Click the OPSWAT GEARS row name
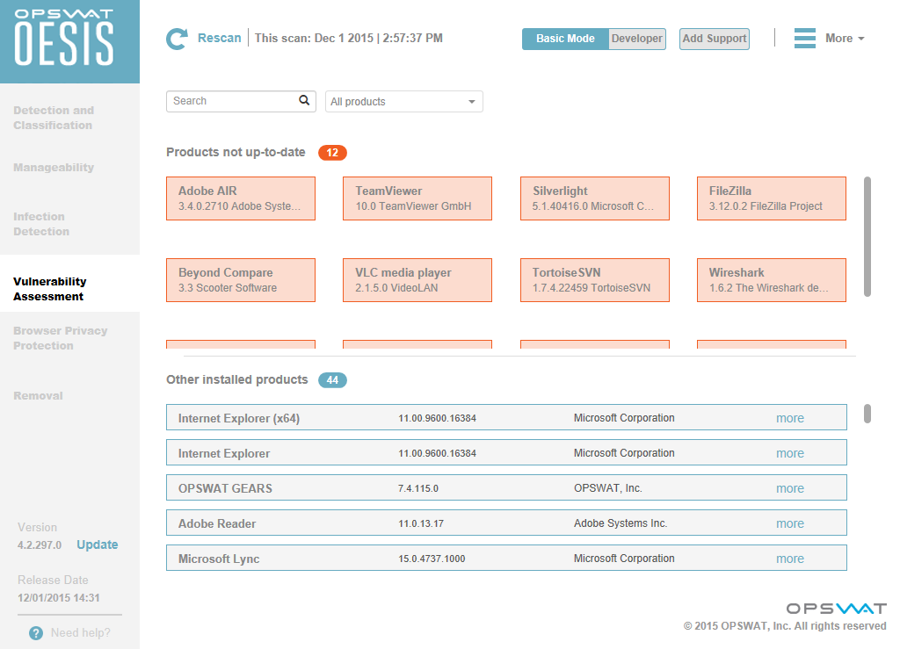This screenshot has width=900, height=649. (225, 488)
